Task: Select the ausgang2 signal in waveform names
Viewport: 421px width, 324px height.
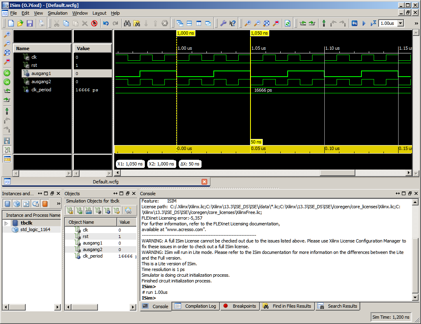Action: point(41,82)
